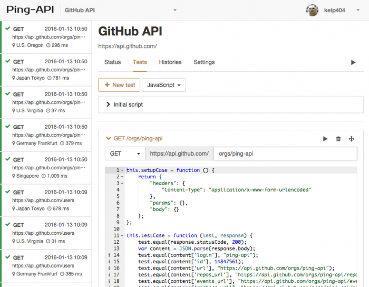Open the GET method dropdown
Viewport: 369px width, 287px height.
pyautogui.click(x=125, y=154)
